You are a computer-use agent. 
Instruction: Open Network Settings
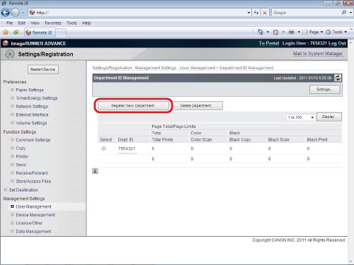click(x=32, y=106)
